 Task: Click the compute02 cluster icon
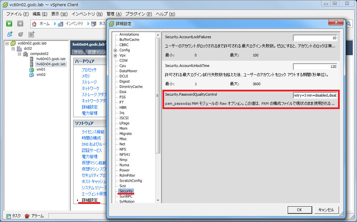[x=25, y=54]
